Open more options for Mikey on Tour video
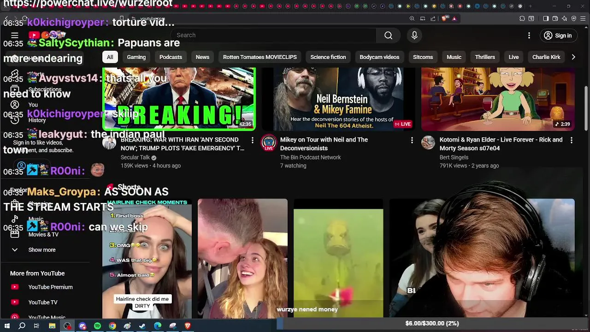The height and width of the screenshot is (332, 590). tap(412, 140)
